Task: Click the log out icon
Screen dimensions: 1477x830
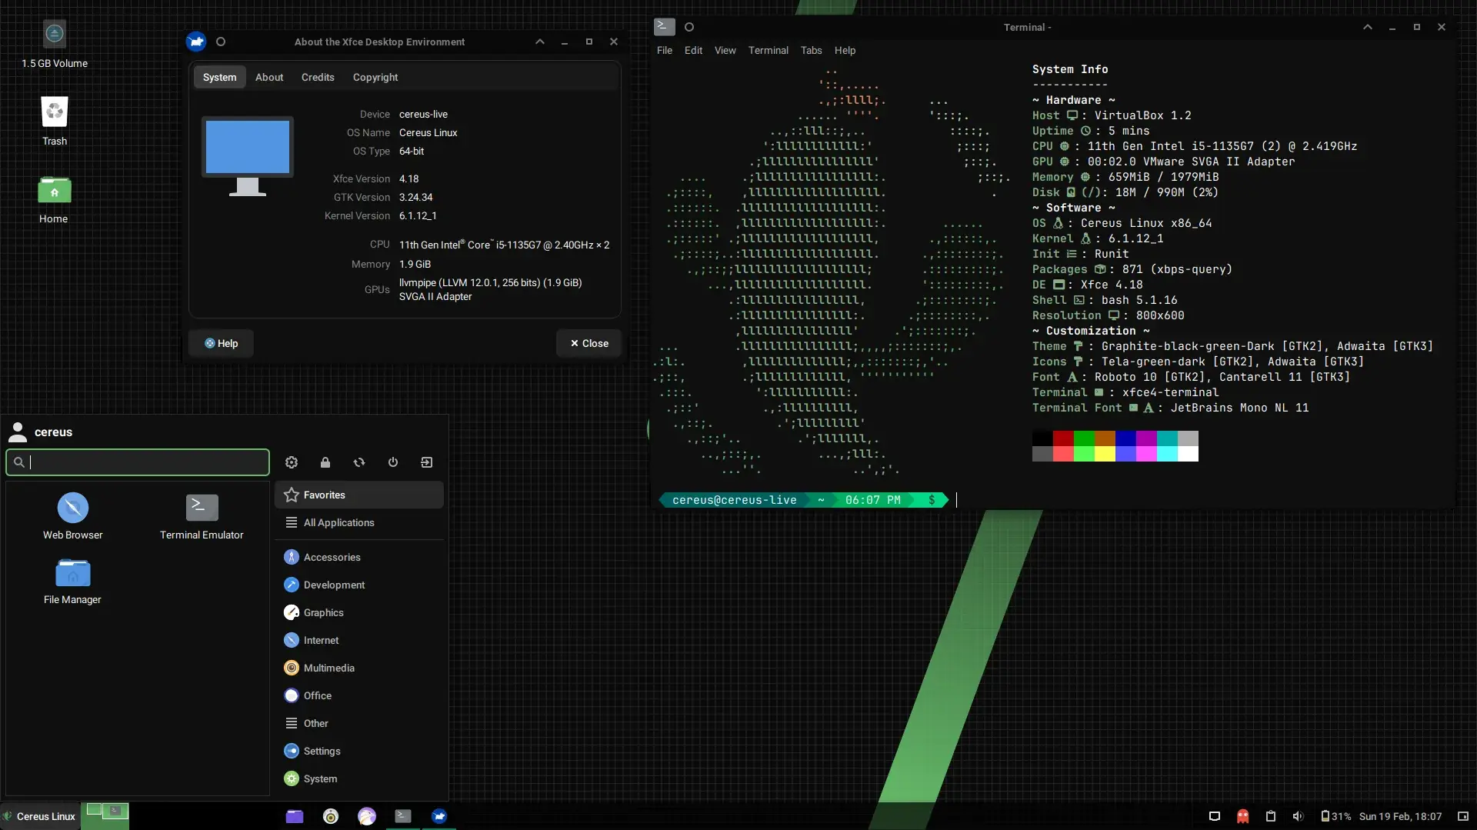Action: (427, 462)
